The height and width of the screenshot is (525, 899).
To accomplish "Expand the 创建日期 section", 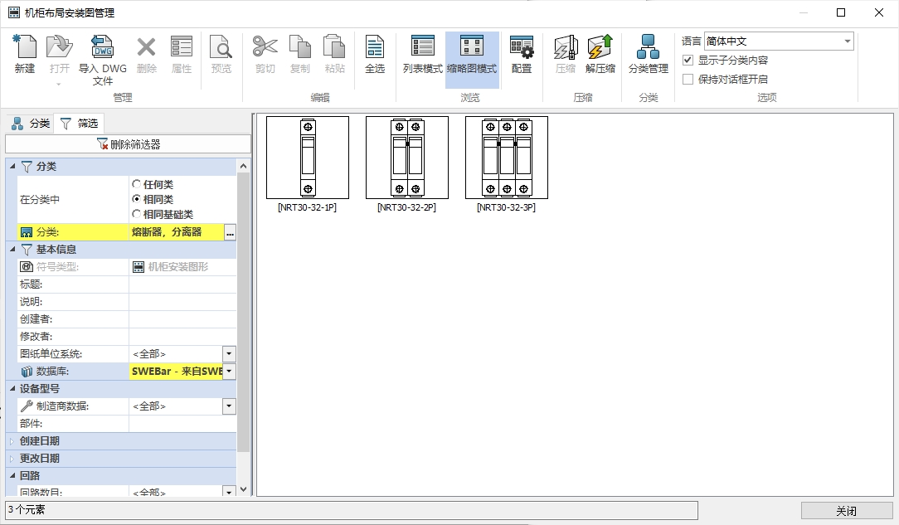I will pyautogui.click(x=12, y=441).
